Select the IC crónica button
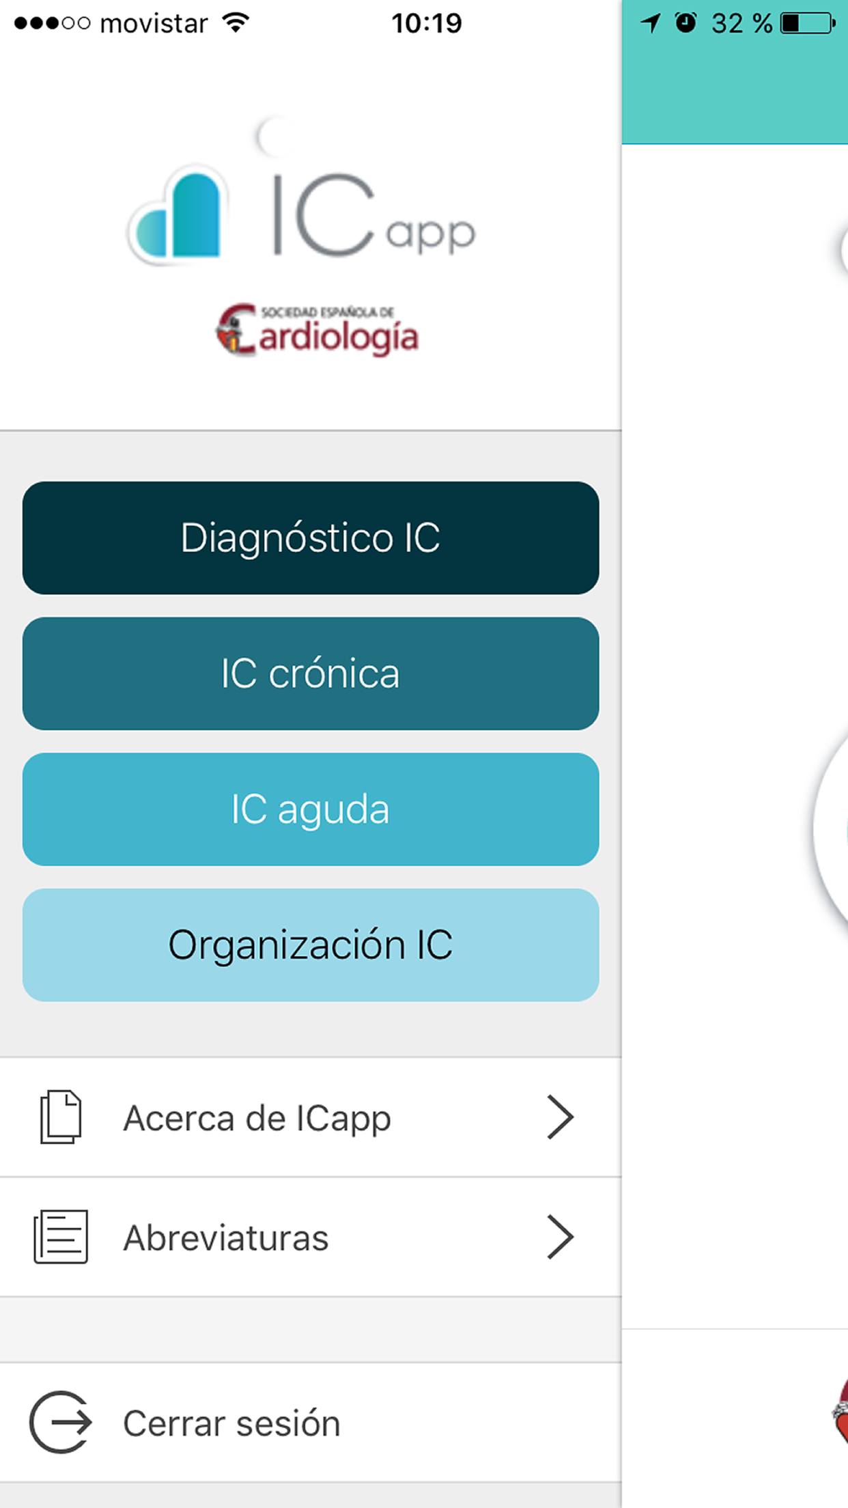848x1508 pixels. 311,673
